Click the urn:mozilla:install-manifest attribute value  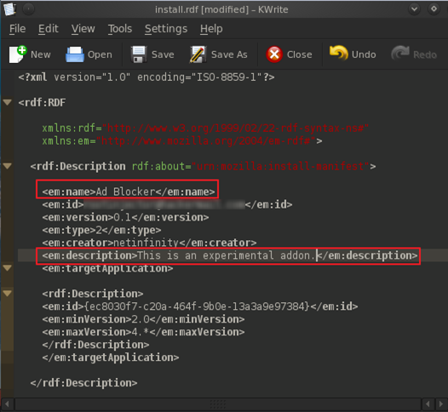[280, 166]
